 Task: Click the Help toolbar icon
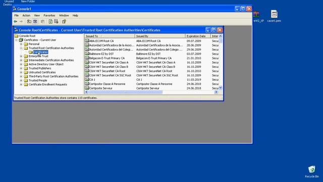[x=64, y=21]
